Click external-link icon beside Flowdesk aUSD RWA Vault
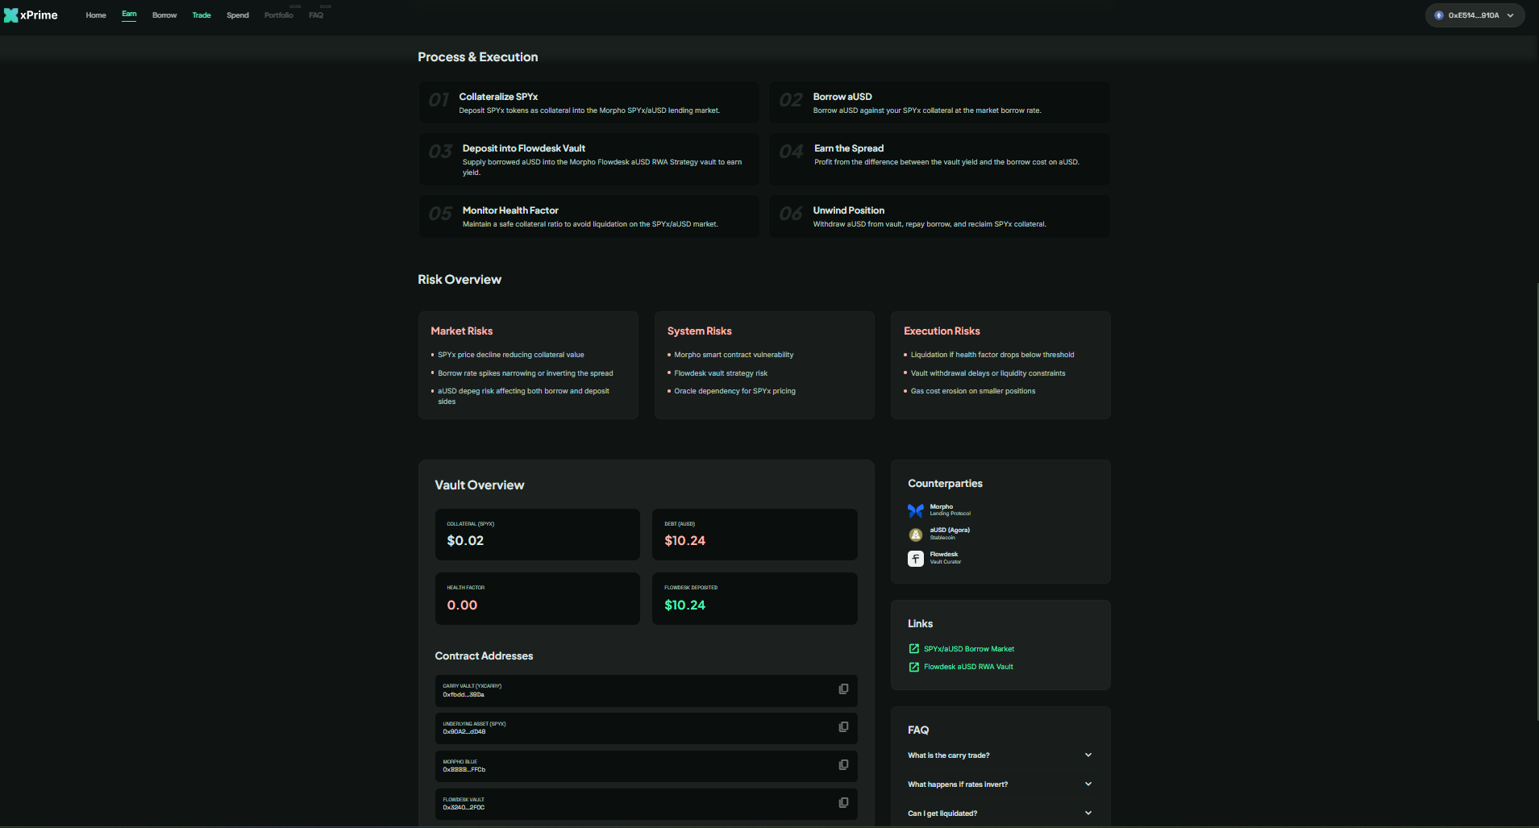 tap(914, 667)
